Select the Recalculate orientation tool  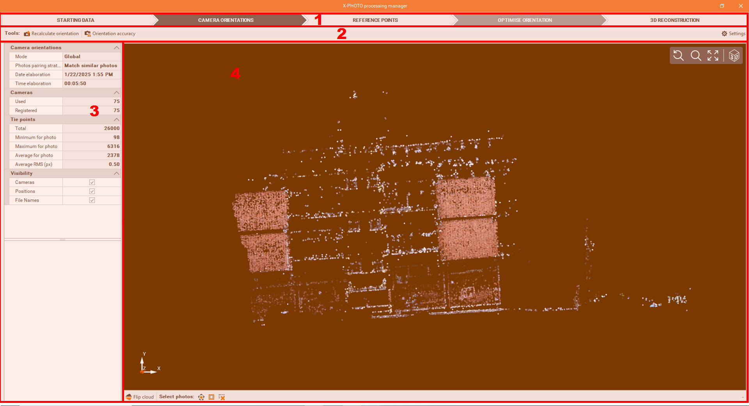tap(51, 34)
